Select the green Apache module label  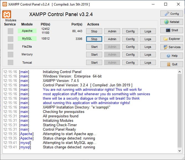point(27,31)
